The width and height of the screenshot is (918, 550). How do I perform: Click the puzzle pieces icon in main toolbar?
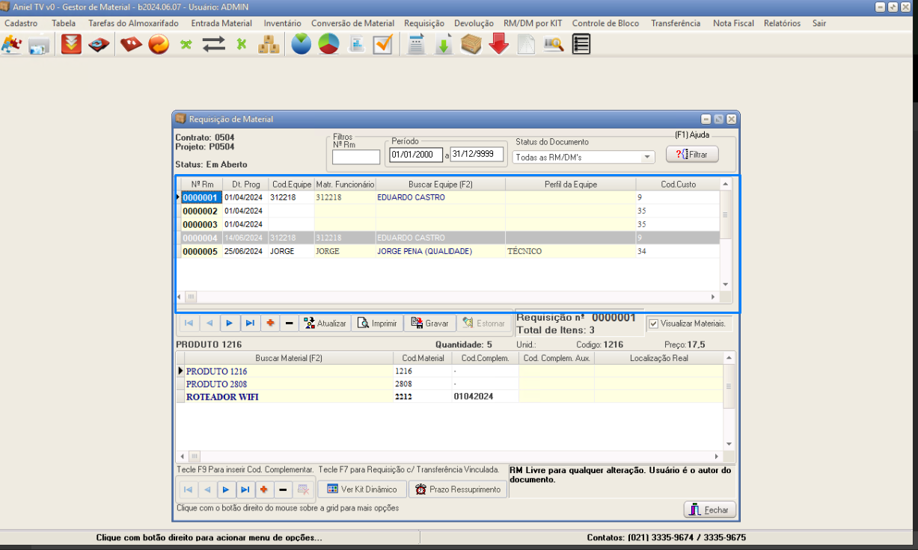point(11,45)
